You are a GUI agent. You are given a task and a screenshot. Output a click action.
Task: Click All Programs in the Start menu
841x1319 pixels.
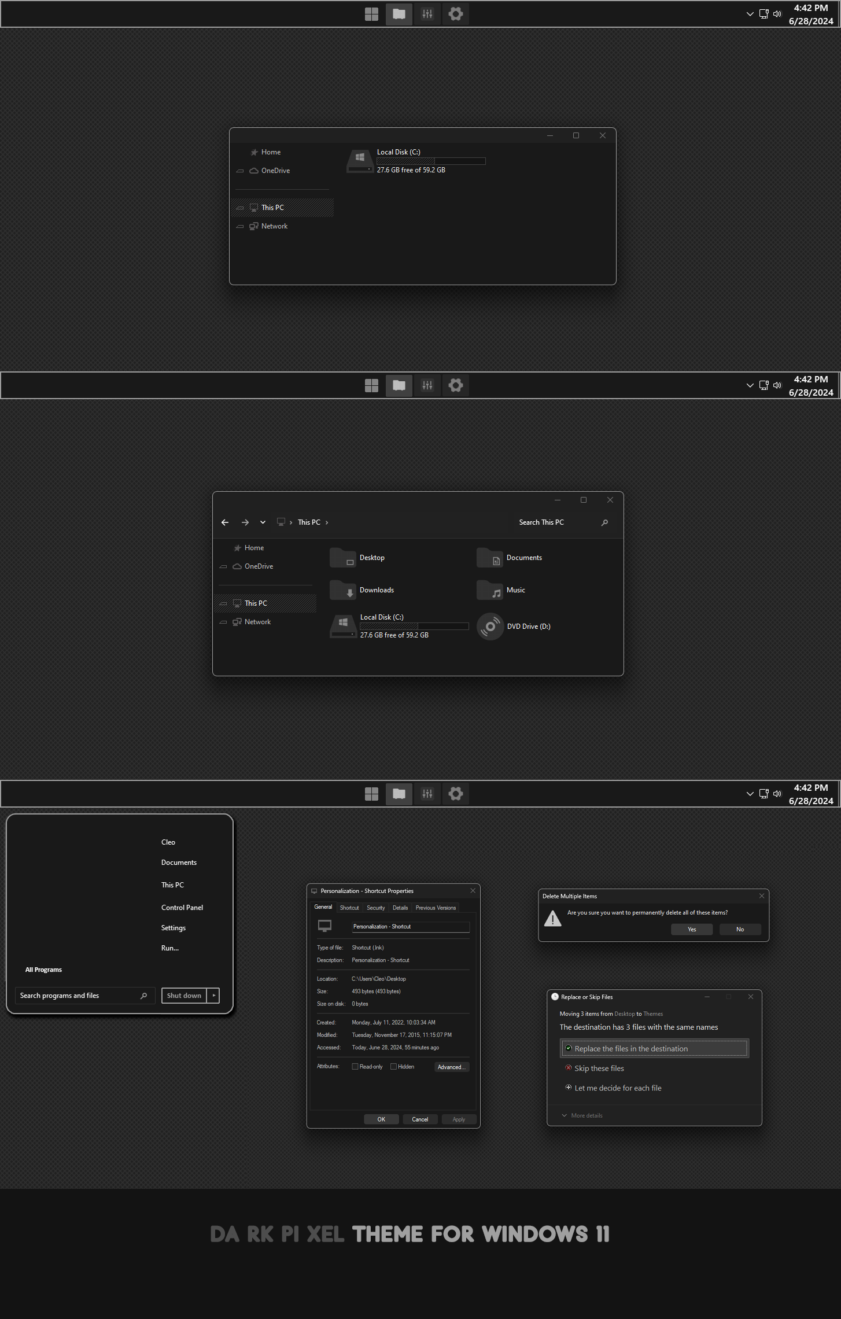[43, 970]
